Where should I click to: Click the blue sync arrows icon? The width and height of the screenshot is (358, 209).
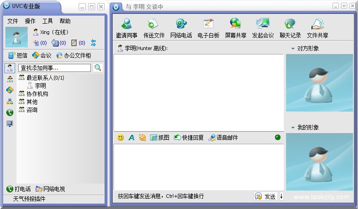(93, 43)
